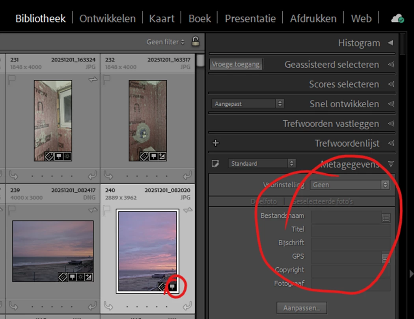
Task: Toggle the flag on photo 240
Action: pyautogui.click(x=106, y=210)
